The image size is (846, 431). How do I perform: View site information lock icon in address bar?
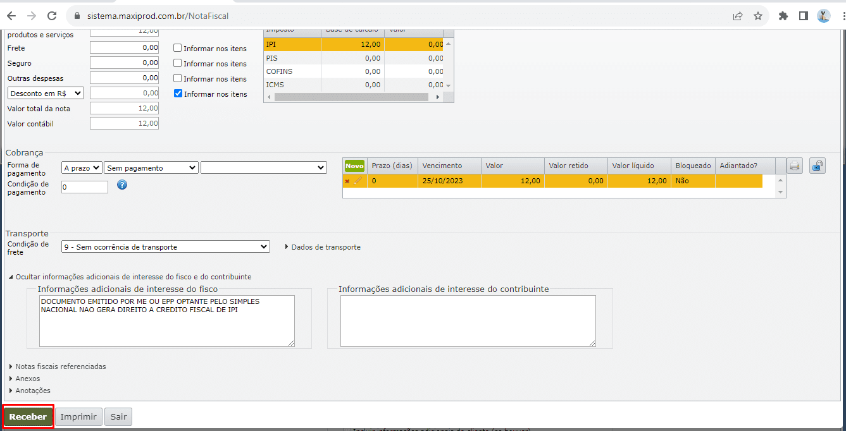pyautogui.click(x=77, y=16)
